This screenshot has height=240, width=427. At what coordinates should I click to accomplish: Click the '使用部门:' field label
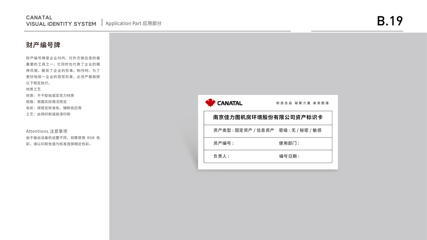(289, 143)
